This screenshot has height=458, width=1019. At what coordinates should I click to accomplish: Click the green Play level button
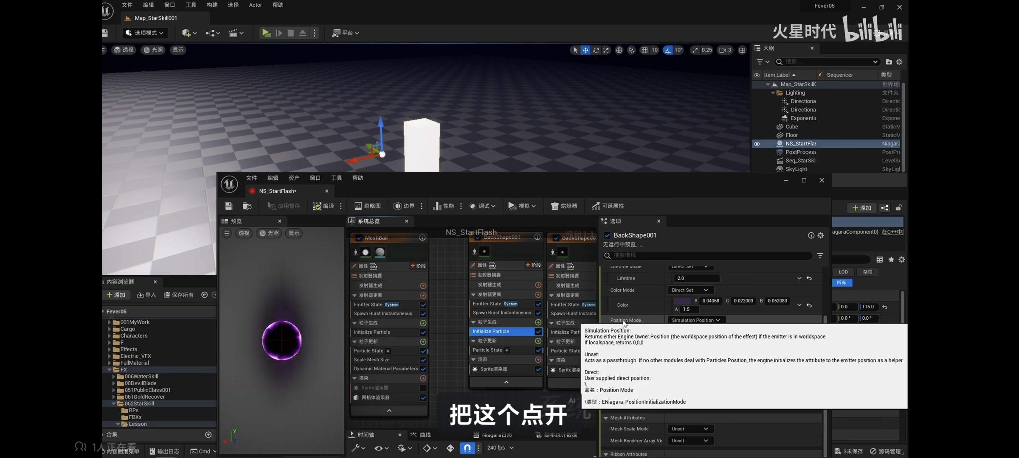click(x=266, y=33)
